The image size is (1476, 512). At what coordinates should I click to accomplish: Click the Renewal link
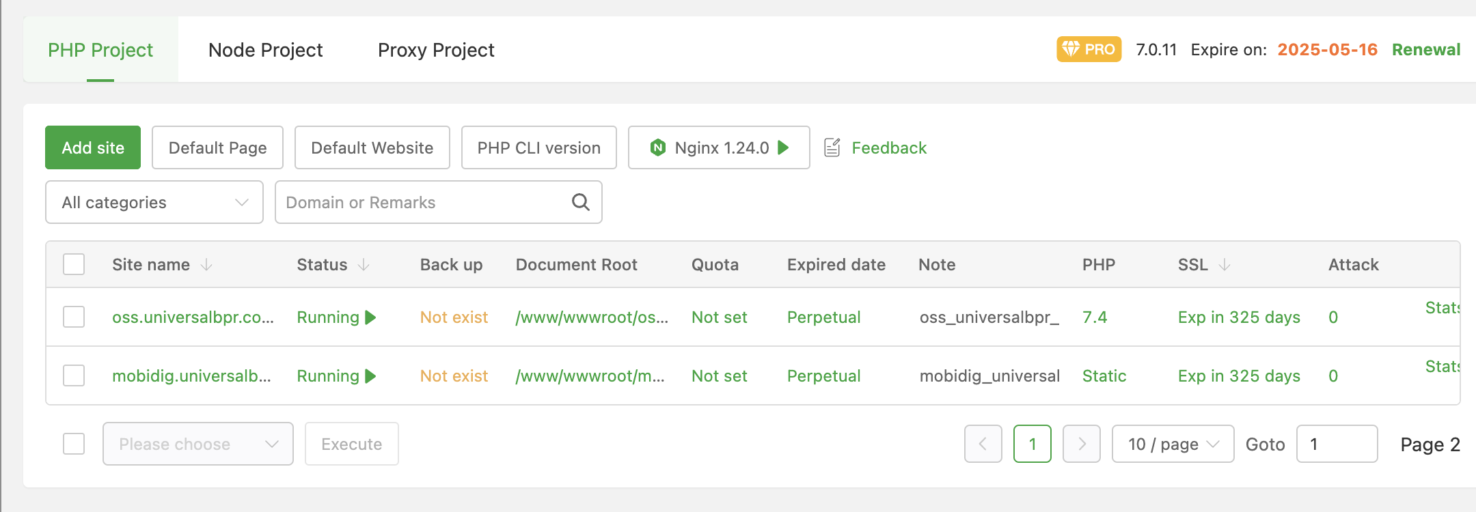[x=1425, y=50]
